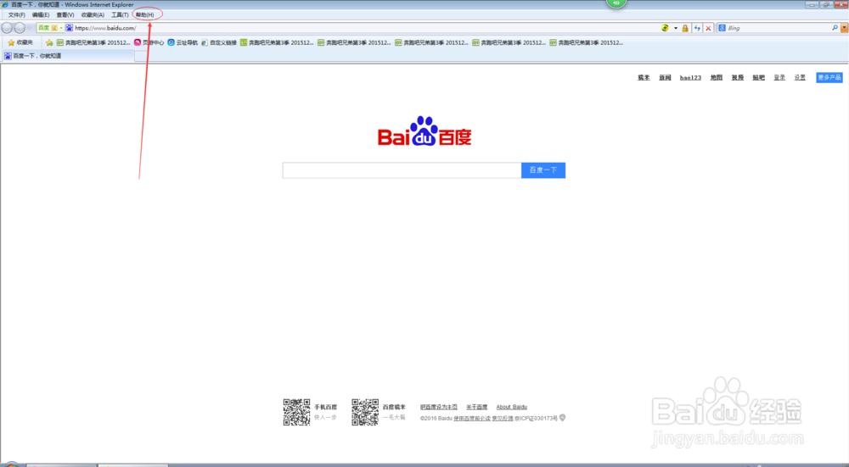The width and height of the screenshot is (849, 467).
Task: Click the Baidu logo
Action: click(x=424, y=131)
